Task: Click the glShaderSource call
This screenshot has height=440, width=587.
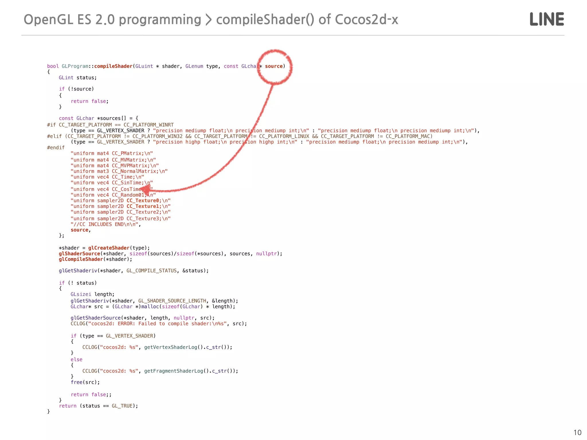Action: pos(79,254)
